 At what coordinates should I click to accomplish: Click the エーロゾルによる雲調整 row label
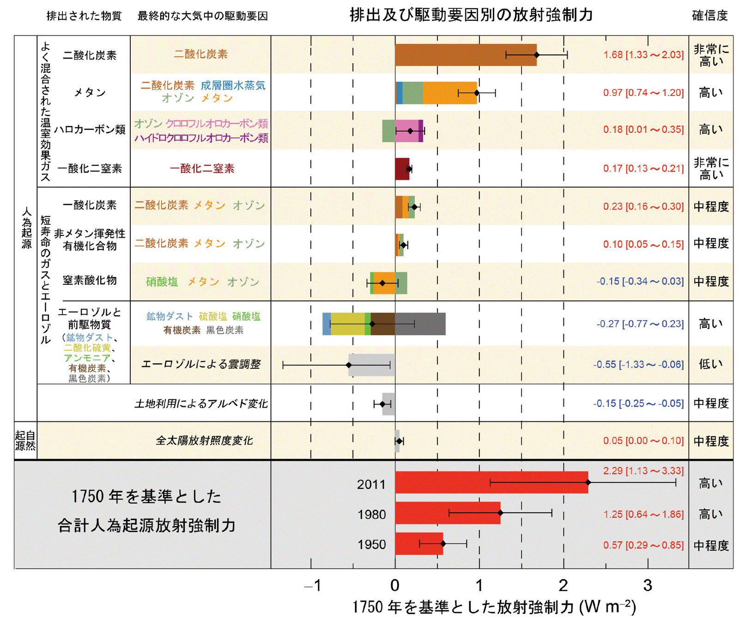point(200,364)
